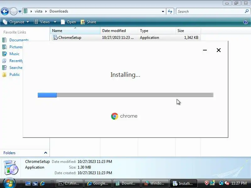
Task: Sort by the Size column header
Action: 188,30
